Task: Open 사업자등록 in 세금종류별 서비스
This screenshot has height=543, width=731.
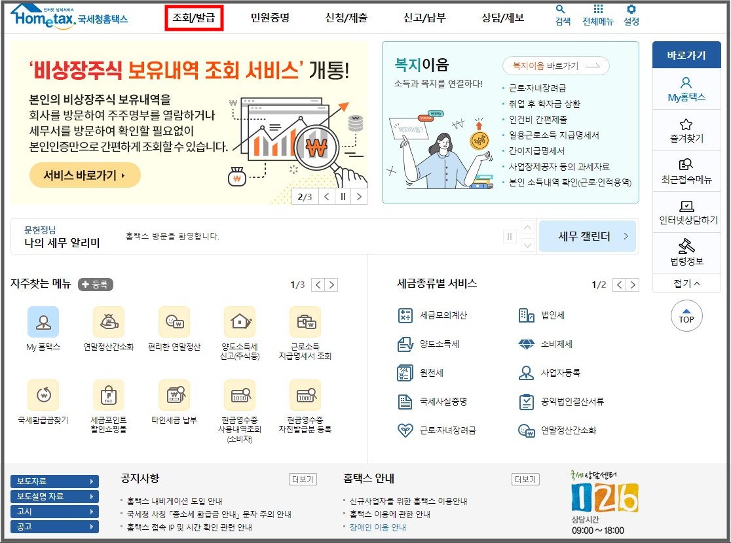Action: tap(549, 373)
